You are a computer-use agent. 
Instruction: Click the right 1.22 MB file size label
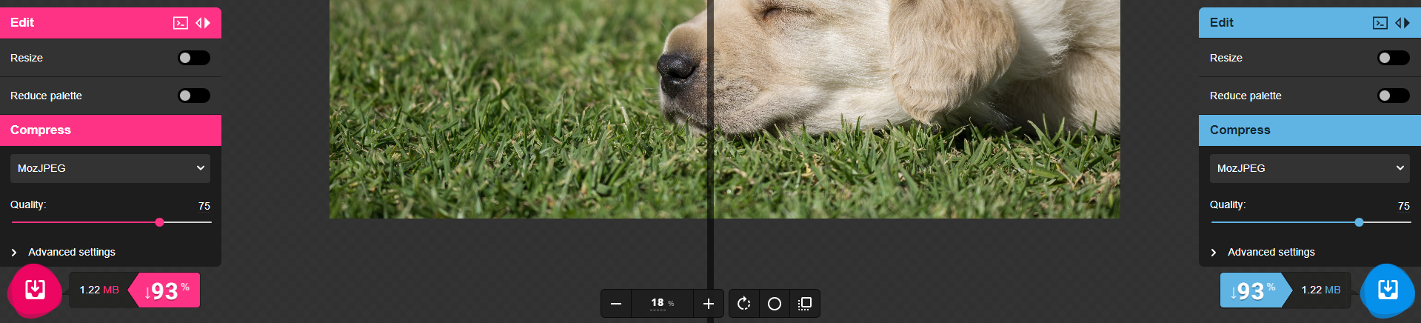coord(1321,290)
